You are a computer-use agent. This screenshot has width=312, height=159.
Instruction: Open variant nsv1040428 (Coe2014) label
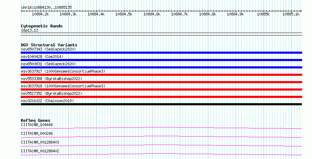[42, 57]
